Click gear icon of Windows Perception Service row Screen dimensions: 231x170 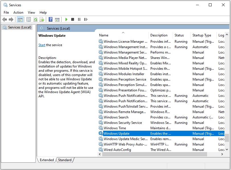point(101,79)
